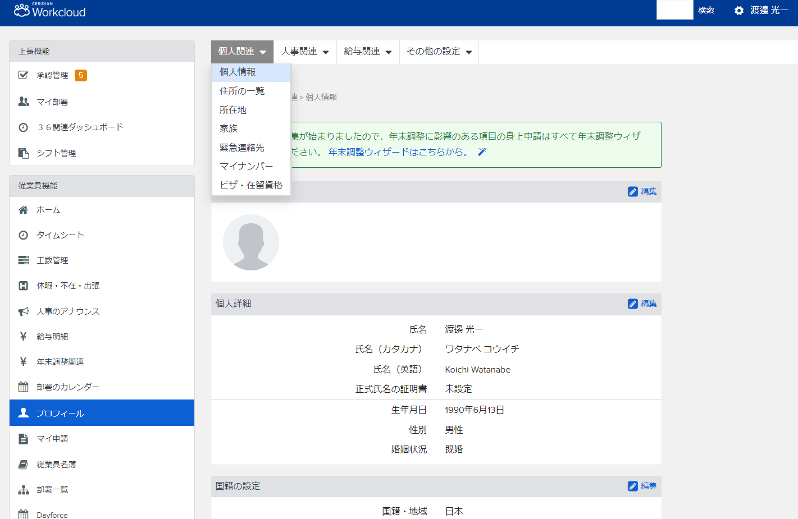Click the 部署一覧 org-chart icon
Screen dimensions: 798x519
click(x=24, y=490)
